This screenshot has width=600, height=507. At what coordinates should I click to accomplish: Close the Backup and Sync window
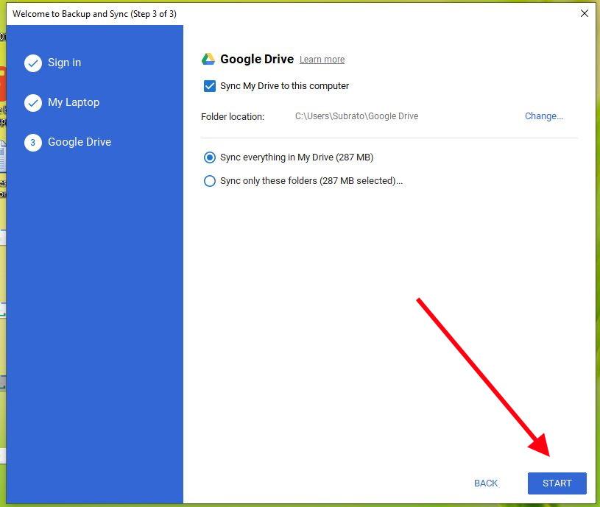coord(585,13)
